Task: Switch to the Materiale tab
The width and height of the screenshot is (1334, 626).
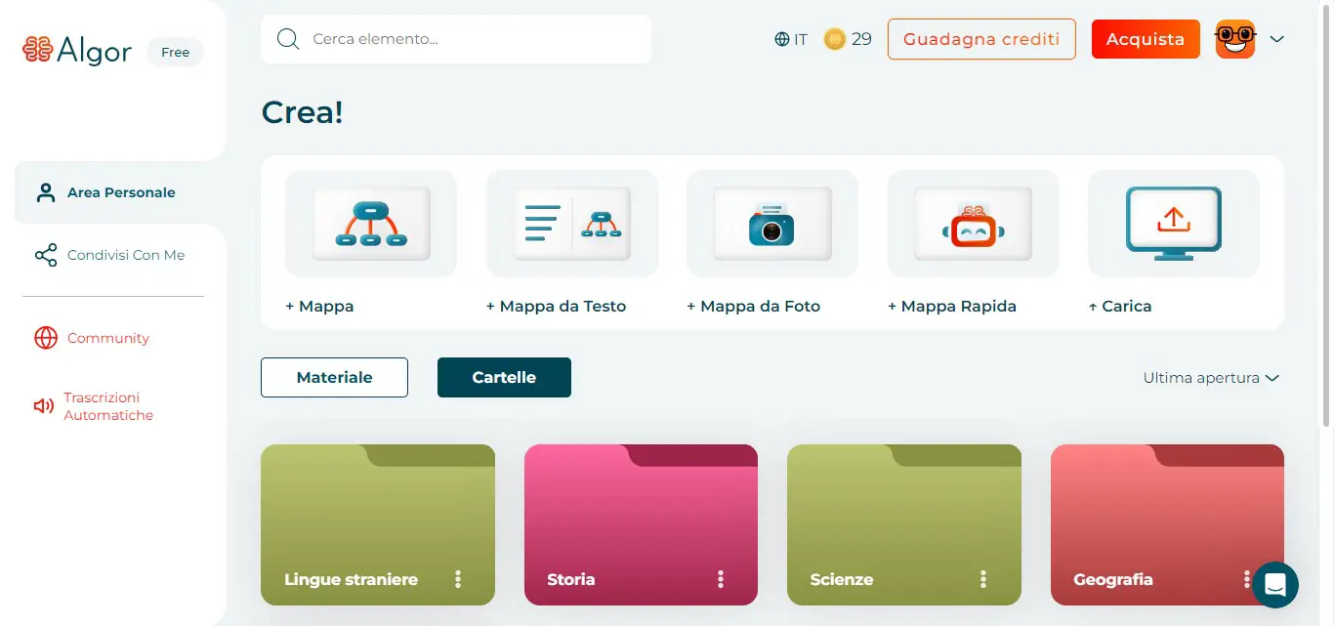Action: (x=334, y=377)
